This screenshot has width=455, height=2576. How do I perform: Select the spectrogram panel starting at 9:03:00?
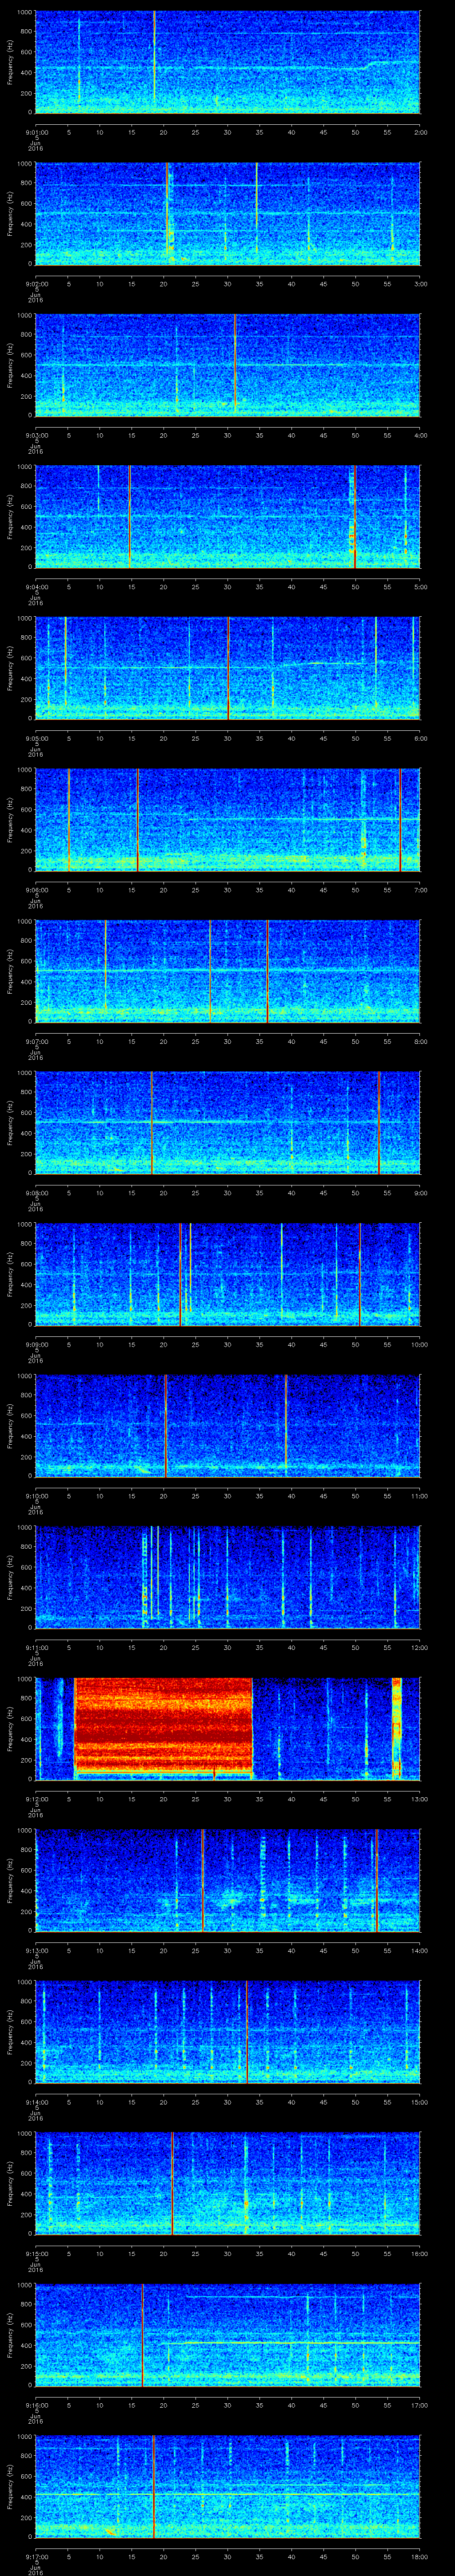click(x=227, y=364)
